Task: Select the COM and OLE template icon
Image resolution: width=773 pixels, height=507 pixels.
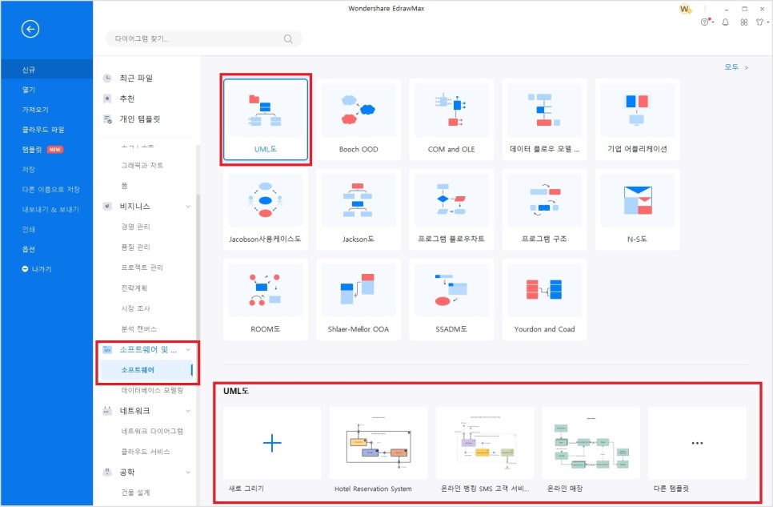Action: pyautogui.click(x=451, y=110)
